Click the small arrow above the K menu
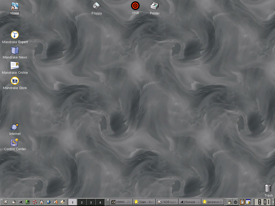 point(1,200)
